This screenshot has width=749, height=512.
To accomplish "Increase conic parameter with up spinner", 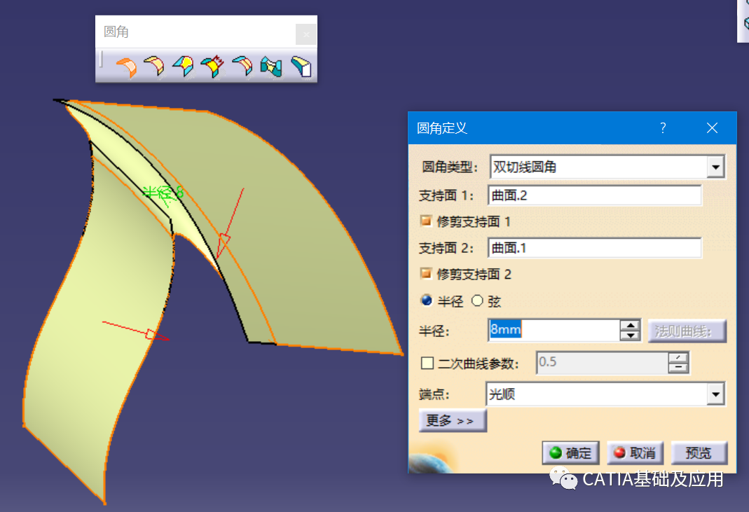I will pyautogui.click(x=678, y=358).
